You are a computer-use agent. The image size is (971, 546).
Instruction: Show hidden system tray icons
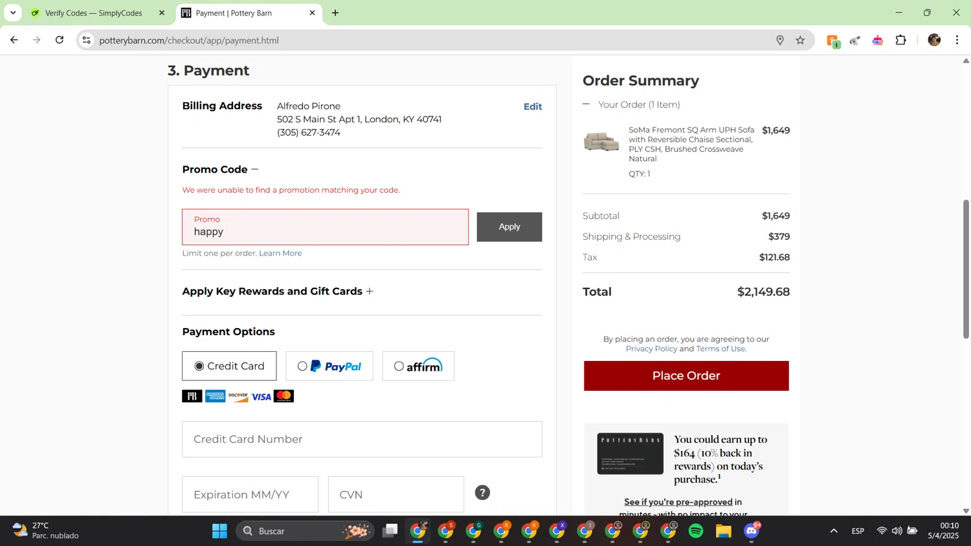834,531
